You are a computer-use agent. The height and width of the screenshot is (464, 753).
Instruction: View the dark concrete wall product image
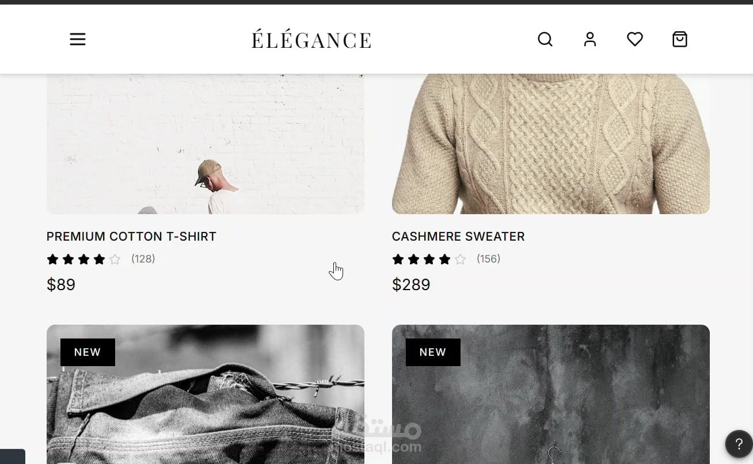pyautogui.click(x=551, y=394)
